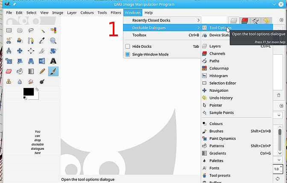Select the Clone stamp tool

pos(9,81)
